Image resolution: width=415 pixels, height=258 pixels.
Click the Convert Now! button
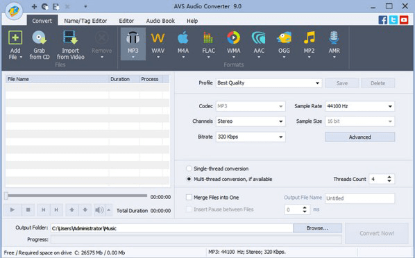[377, 234]
